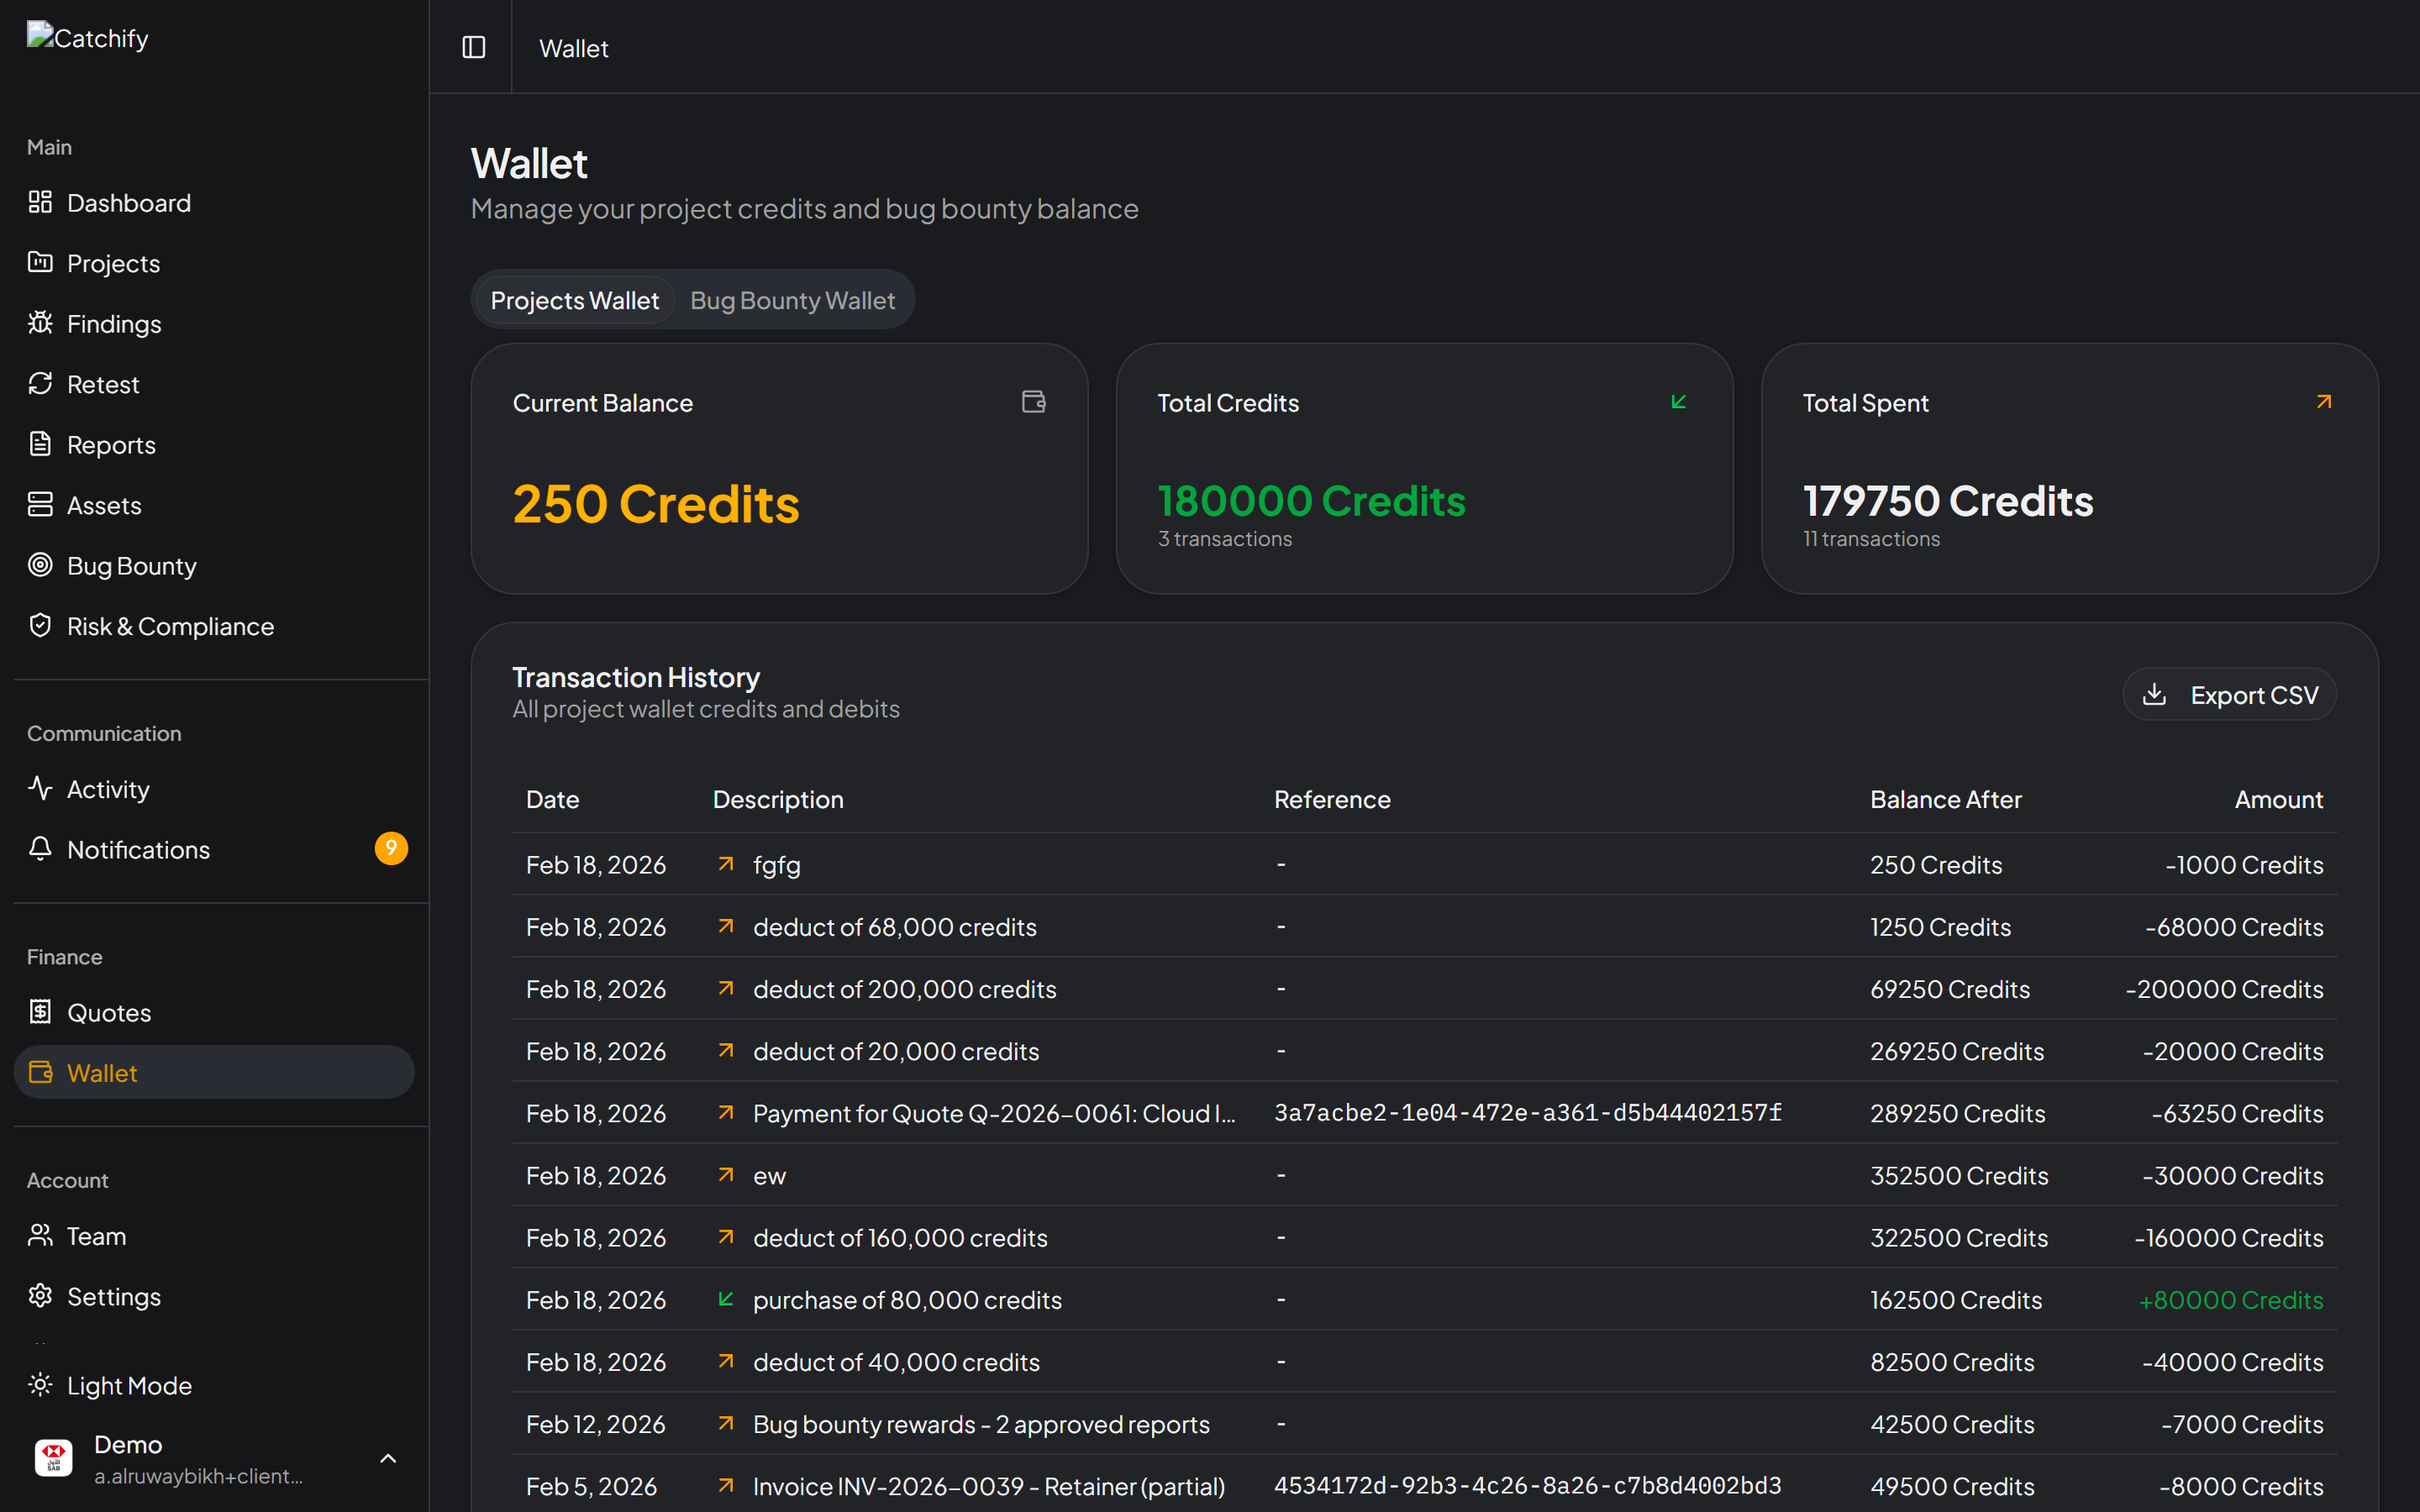This screenshot has height=1512, width=2420.
Task: Collapse the sidebar using the panel icon
Action: pos(473,47)
